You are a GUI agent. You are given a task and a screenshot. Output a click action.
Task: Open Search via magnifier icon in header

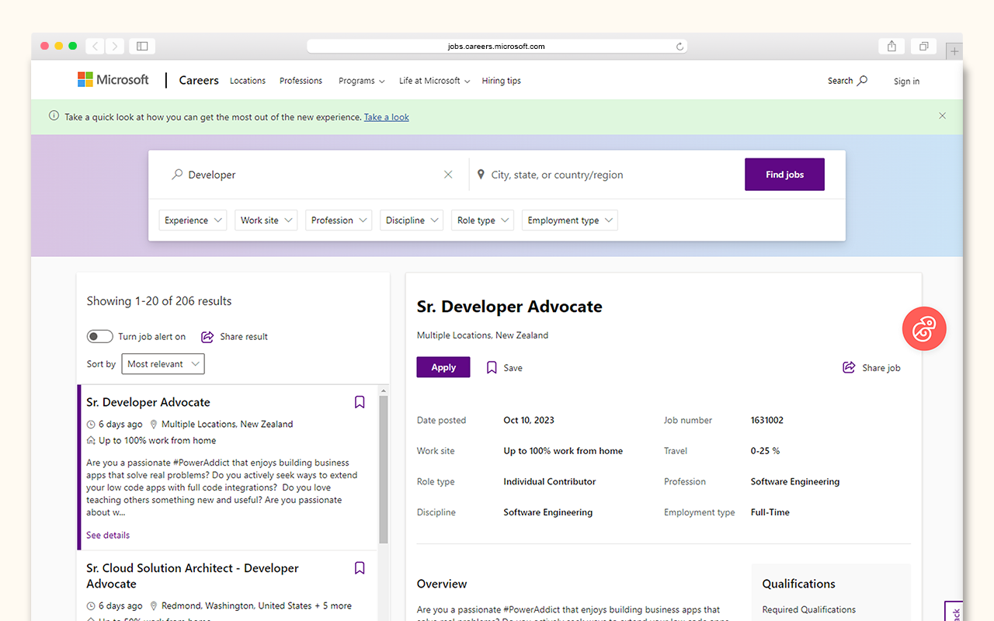click(x=861, y=81)
